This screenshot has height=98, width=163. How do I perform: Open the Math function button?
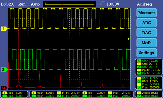click(147, 43)
